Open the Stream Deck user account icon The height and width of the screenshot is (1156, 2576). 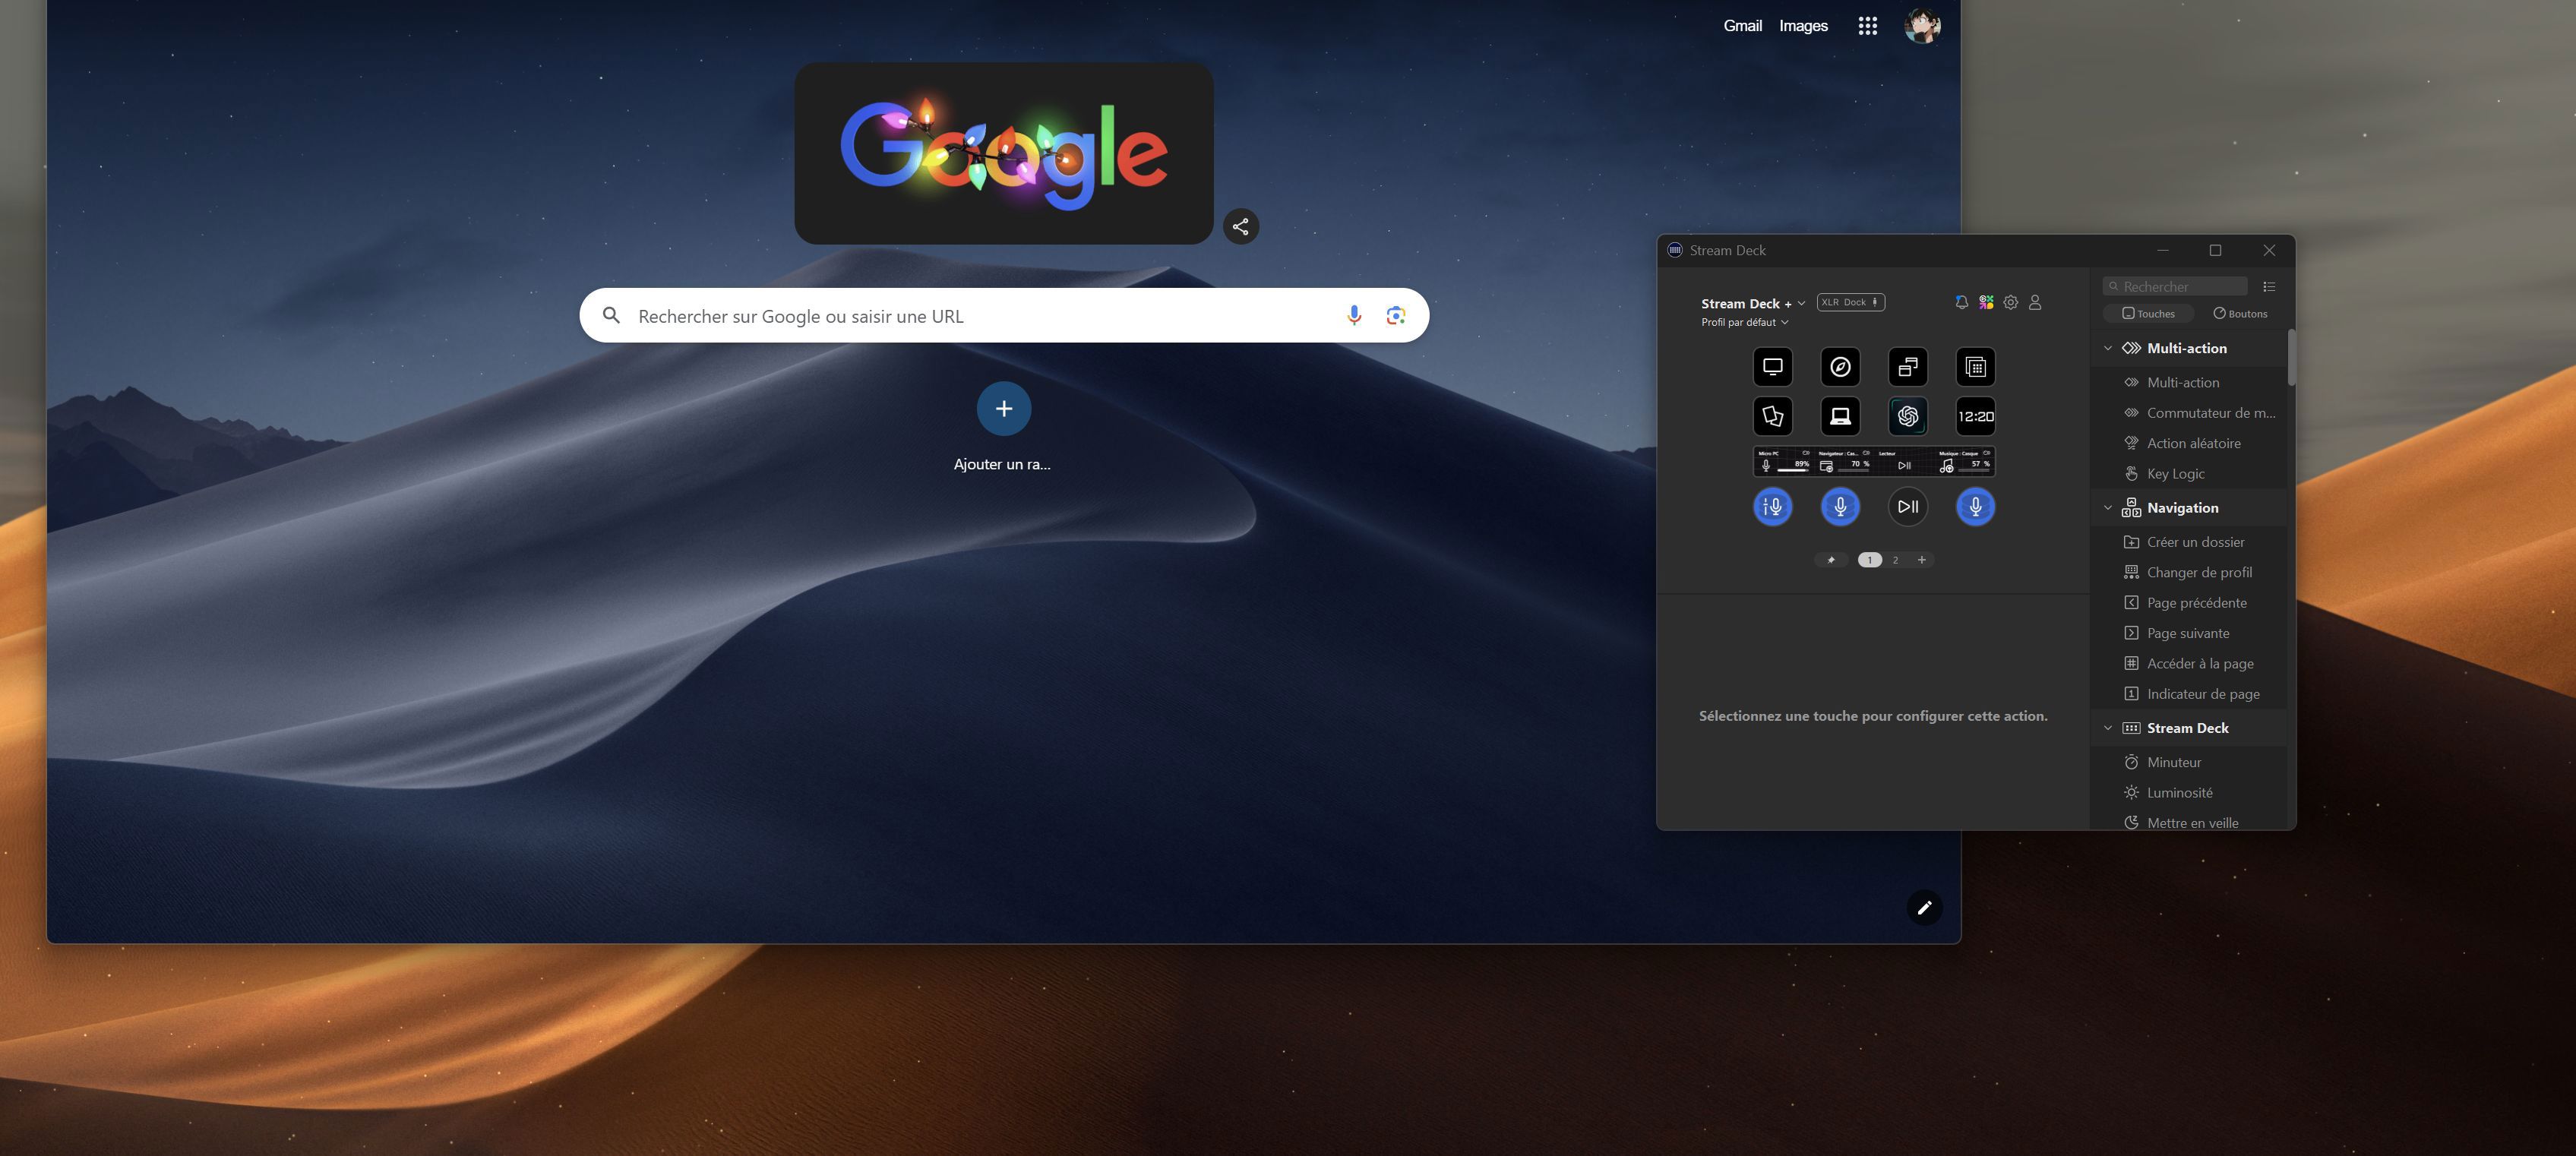coord(2035,302)
